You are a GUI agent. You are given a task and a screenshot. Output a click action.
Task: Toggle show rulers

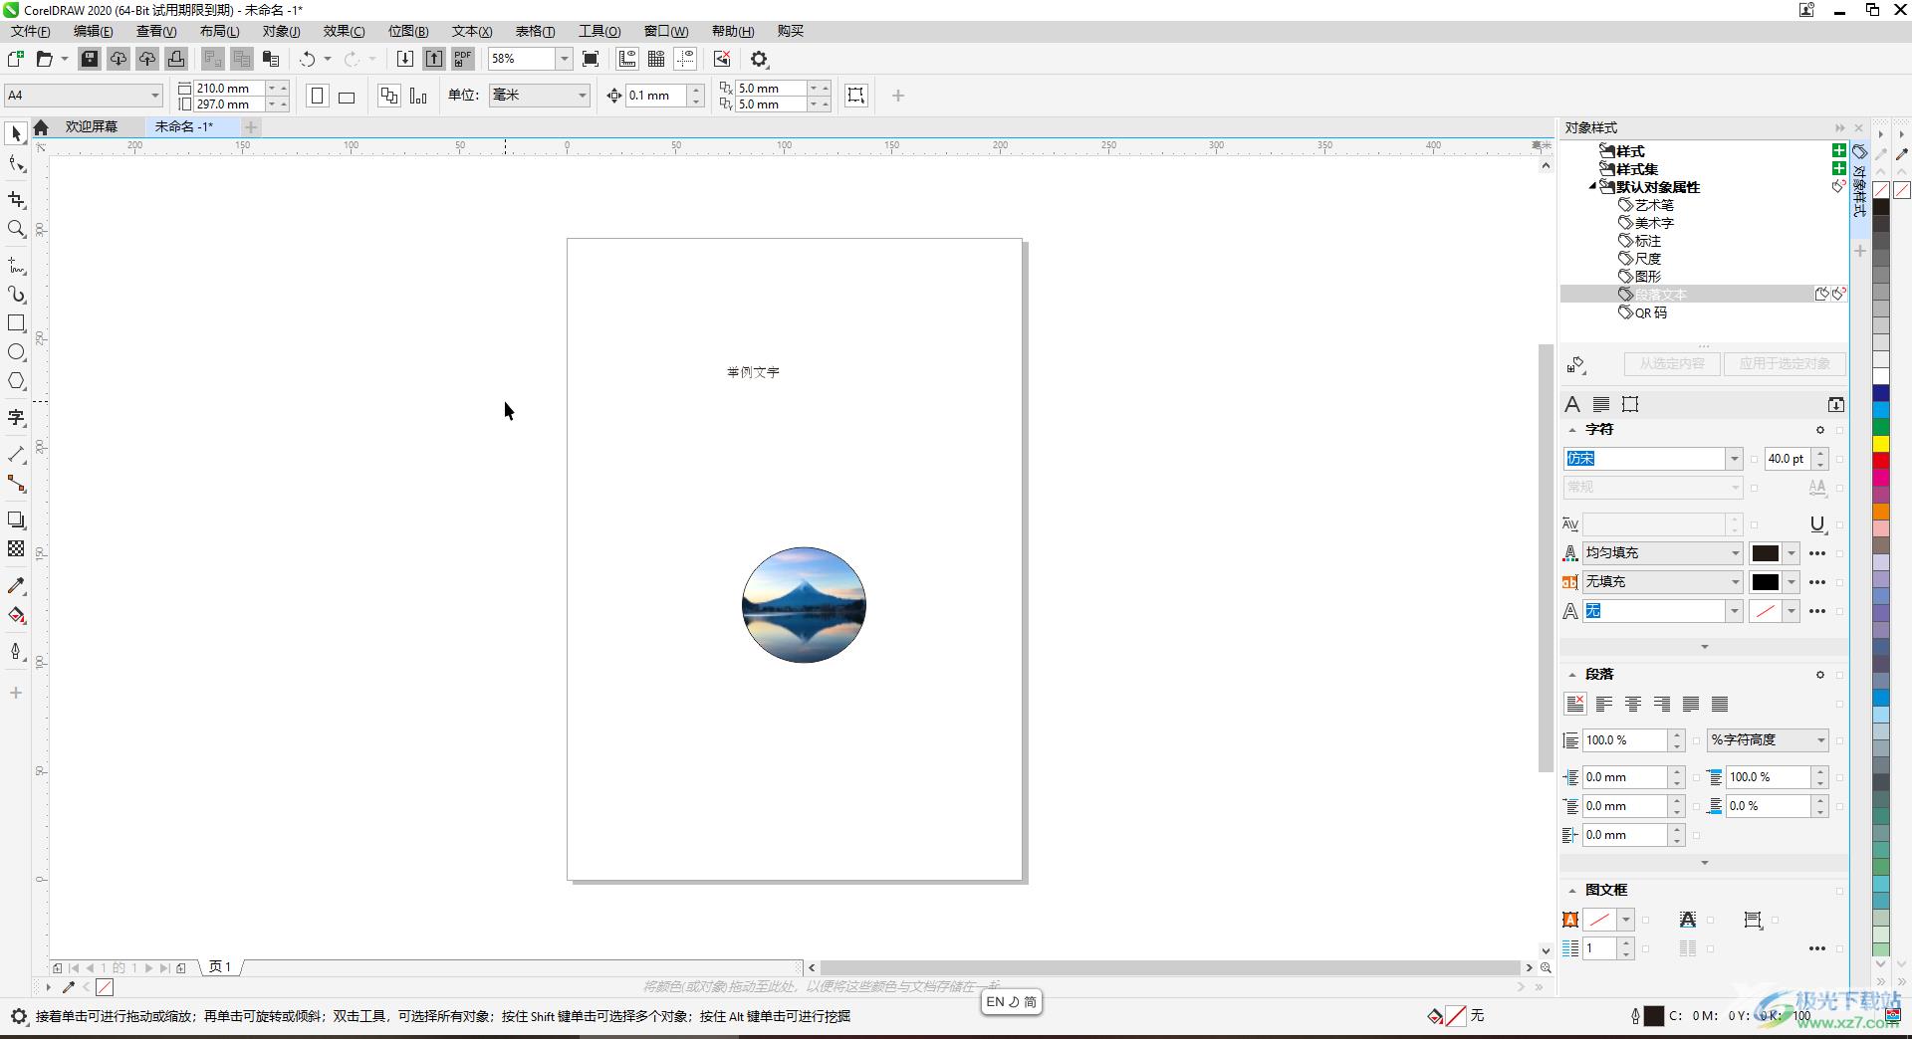click(x=627, y=60)
